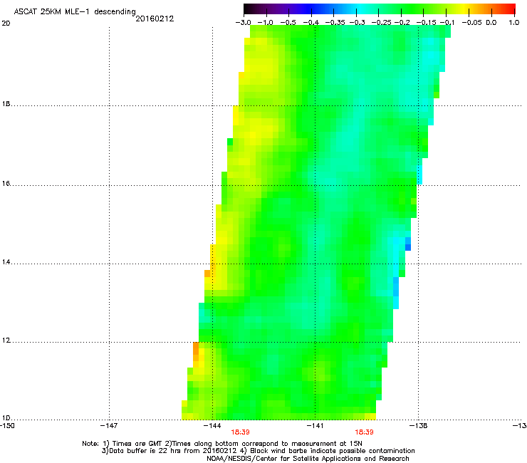Click the note line about data buffer 22 hrs
527x463 pixels.
tap(258, 451)
